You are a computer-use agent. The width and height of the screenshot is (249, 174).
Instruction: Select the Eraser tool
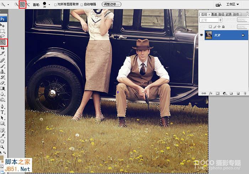click(x=2, y=83)
